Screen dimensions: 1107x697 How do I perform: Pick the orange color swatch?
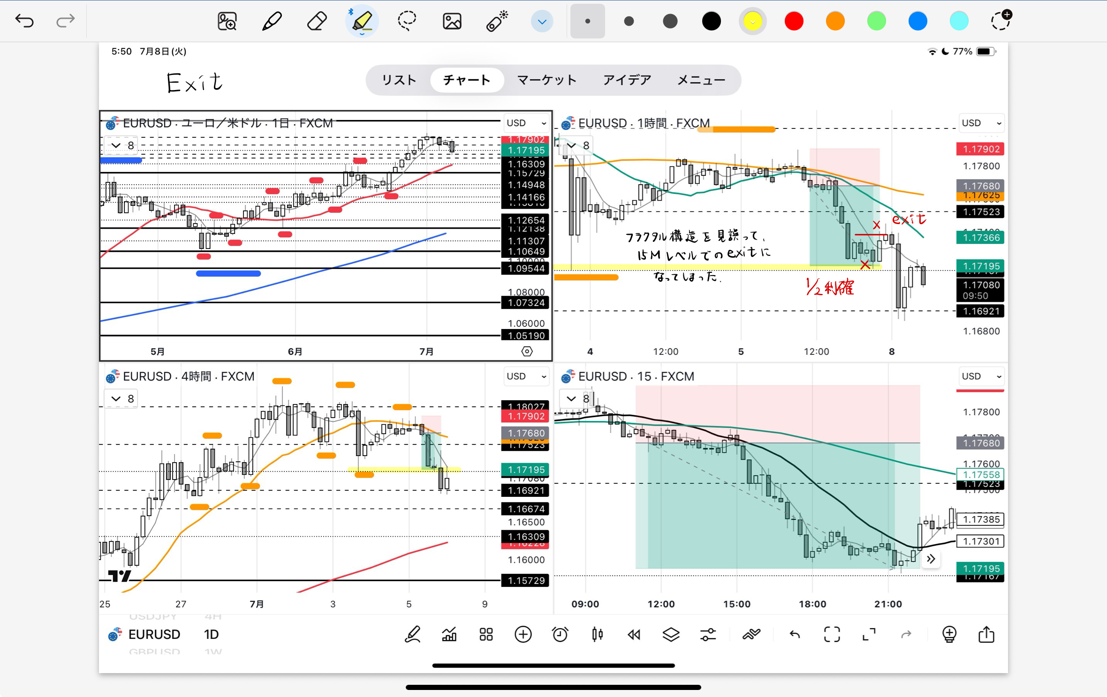tap(835, 21)
